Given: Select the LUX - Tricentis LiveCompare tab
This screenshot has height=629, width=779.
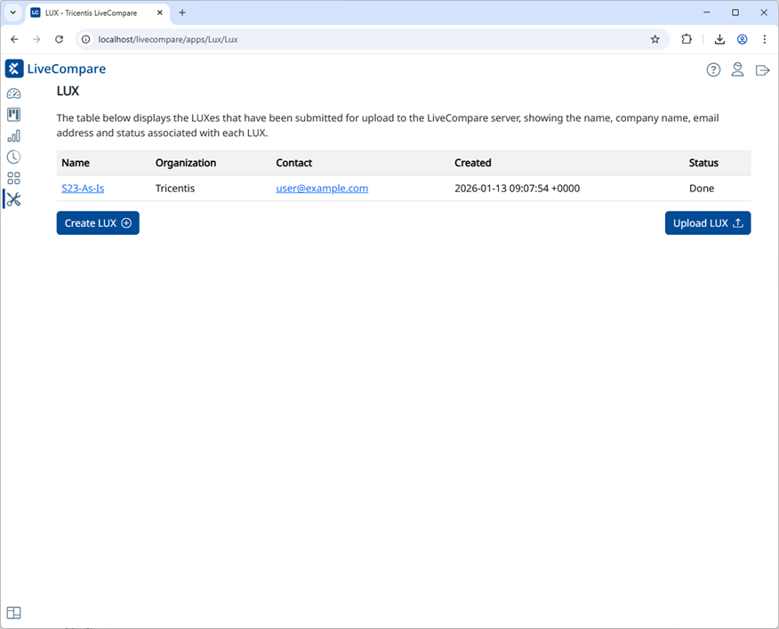Looking at the screenshot, I should click(x=98, y=13).
